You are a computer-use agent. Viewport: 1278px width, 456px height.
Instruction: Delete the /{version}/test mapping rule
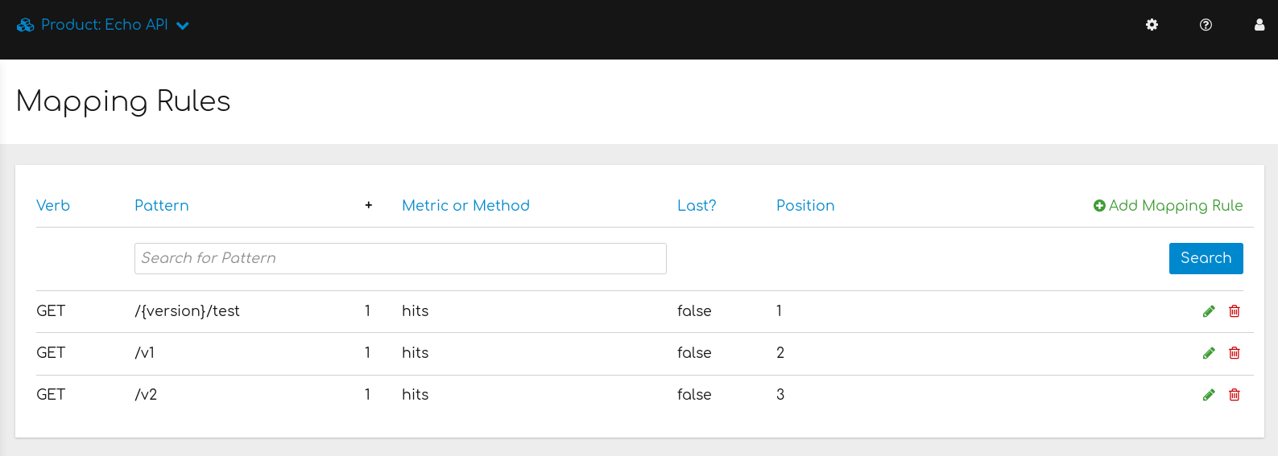(x=1235, y=311)
